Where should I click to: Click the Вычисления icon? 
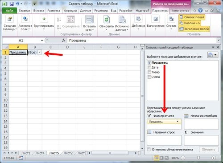[156, 19]
